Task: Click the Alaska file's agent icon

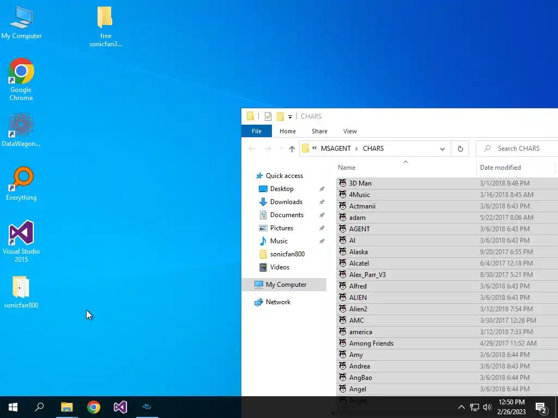Action: pyautogui.click(x=343, y=251)
